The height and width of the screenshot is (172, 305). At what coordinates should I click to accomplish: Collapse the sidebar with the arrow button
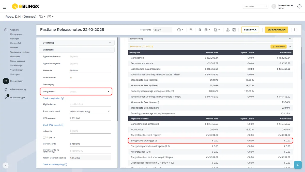coord(6,165)
